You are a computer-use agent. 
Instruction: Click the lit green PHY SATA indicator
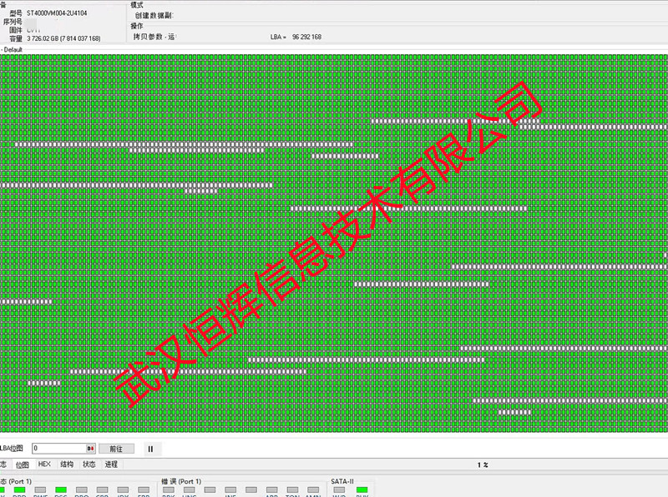click(x=362, y=490)
